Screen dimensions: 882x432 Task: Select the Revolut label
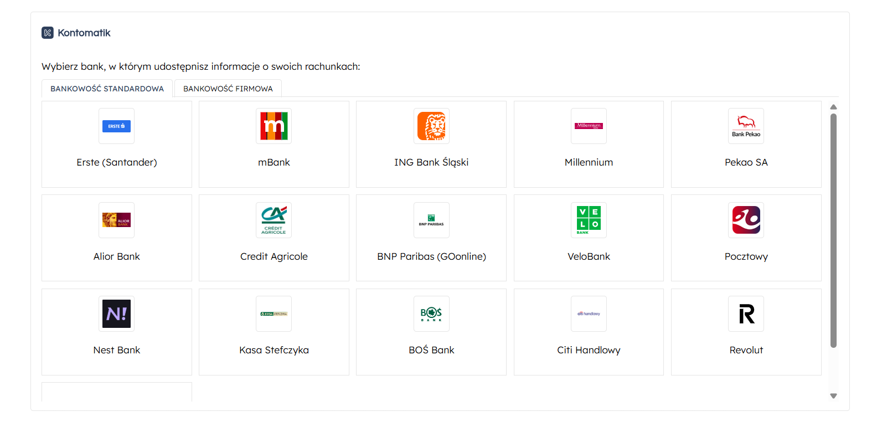746,350
